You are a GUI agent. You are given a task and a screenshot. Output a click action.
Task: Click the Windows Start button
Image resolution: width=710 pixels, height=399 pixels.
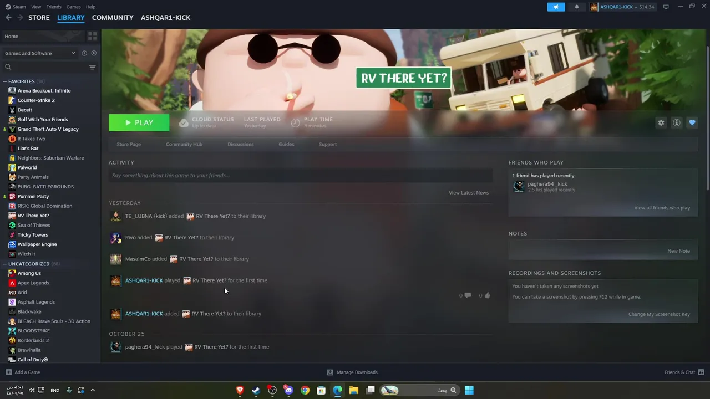[469, 390]
